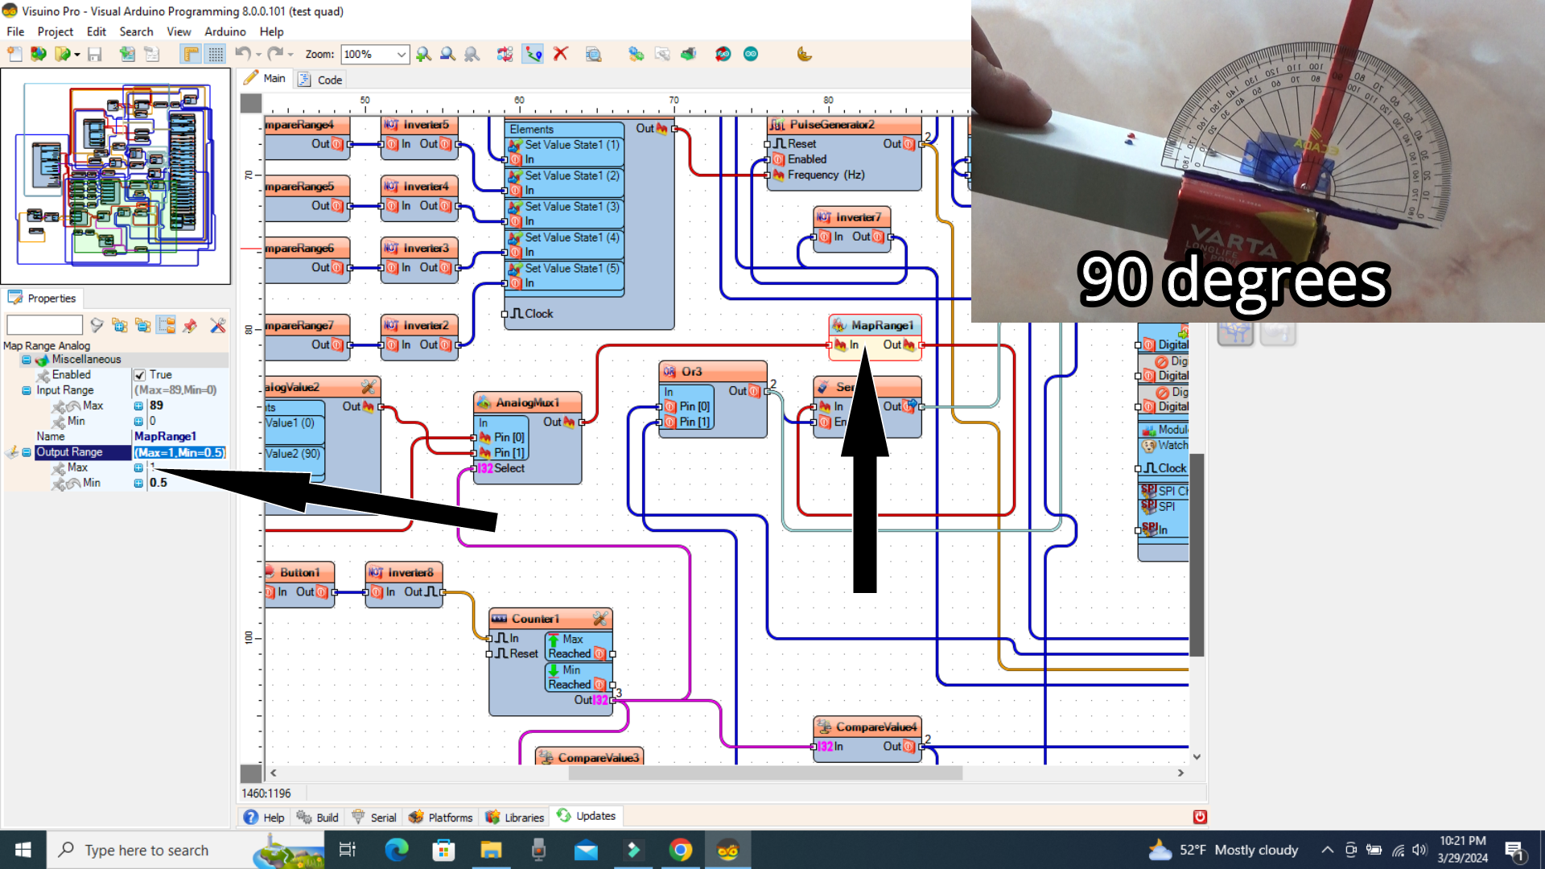Screen dimensions: 1545x869
Task: Click the taskbar search box
Action: [185, 850]
